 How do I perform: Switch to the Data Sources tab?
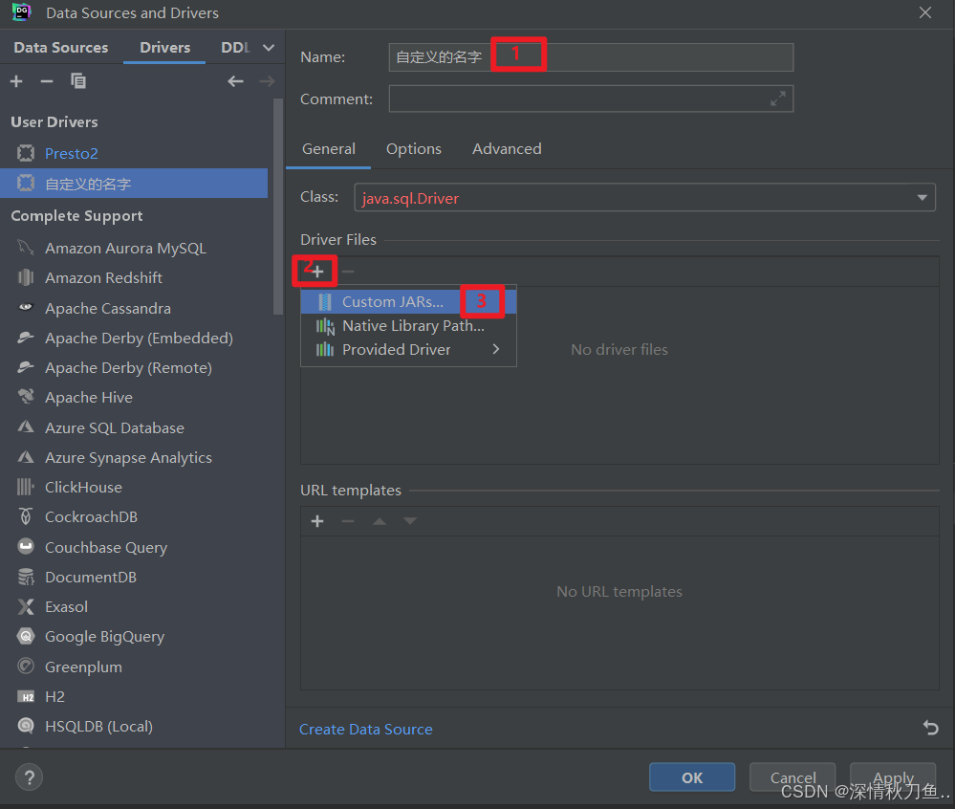tap(61, 48)
